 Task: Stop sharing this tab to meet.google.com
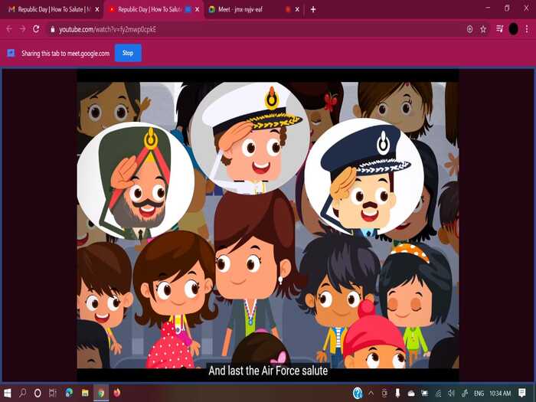pos(128,53)
